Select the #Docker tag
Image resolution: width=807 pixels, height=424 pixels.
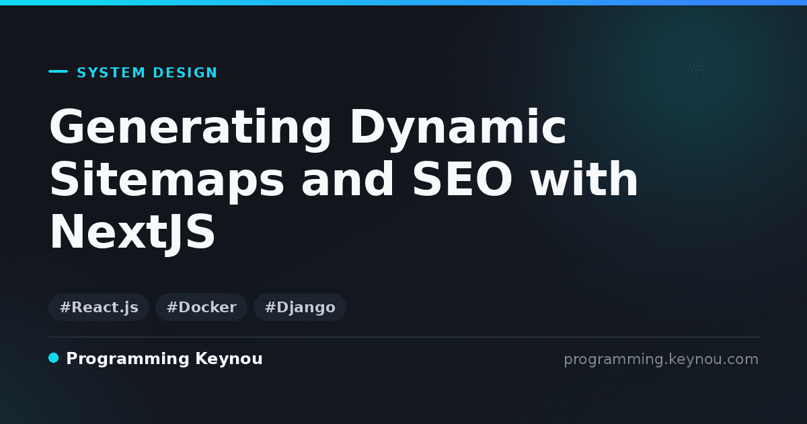click(201, 308)
